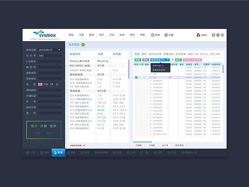
Task: Open the blue dropdown in the list toolbar
Action: (x=160, y=60)
